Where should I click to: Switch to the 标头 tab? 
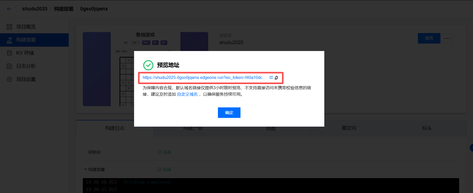click(427, 128)
